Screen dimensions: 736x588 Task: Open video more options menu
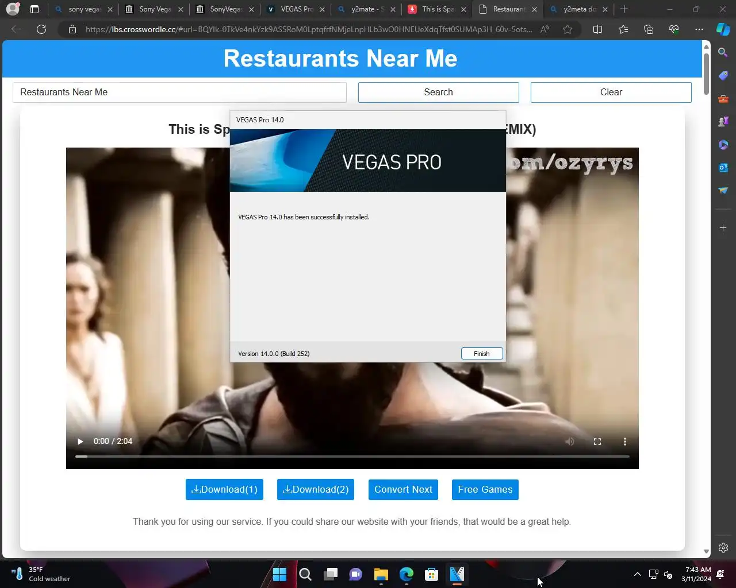click(x=624, y=441)
